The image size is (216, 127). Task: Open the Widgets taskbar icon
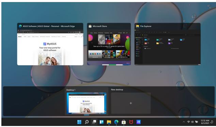pyautogui.click(x=102, y=122)
